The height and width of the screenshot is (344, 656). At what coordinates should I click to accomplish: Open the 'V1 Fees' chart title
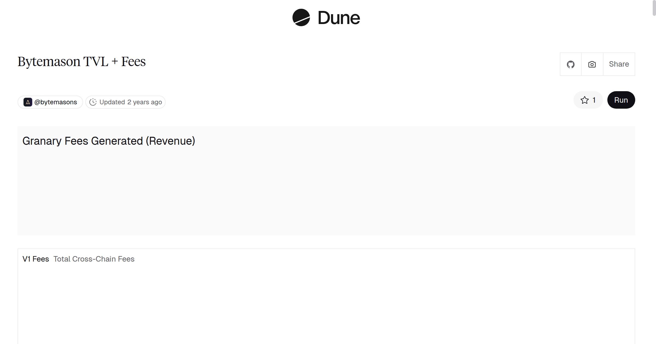[x=36, y=259]
